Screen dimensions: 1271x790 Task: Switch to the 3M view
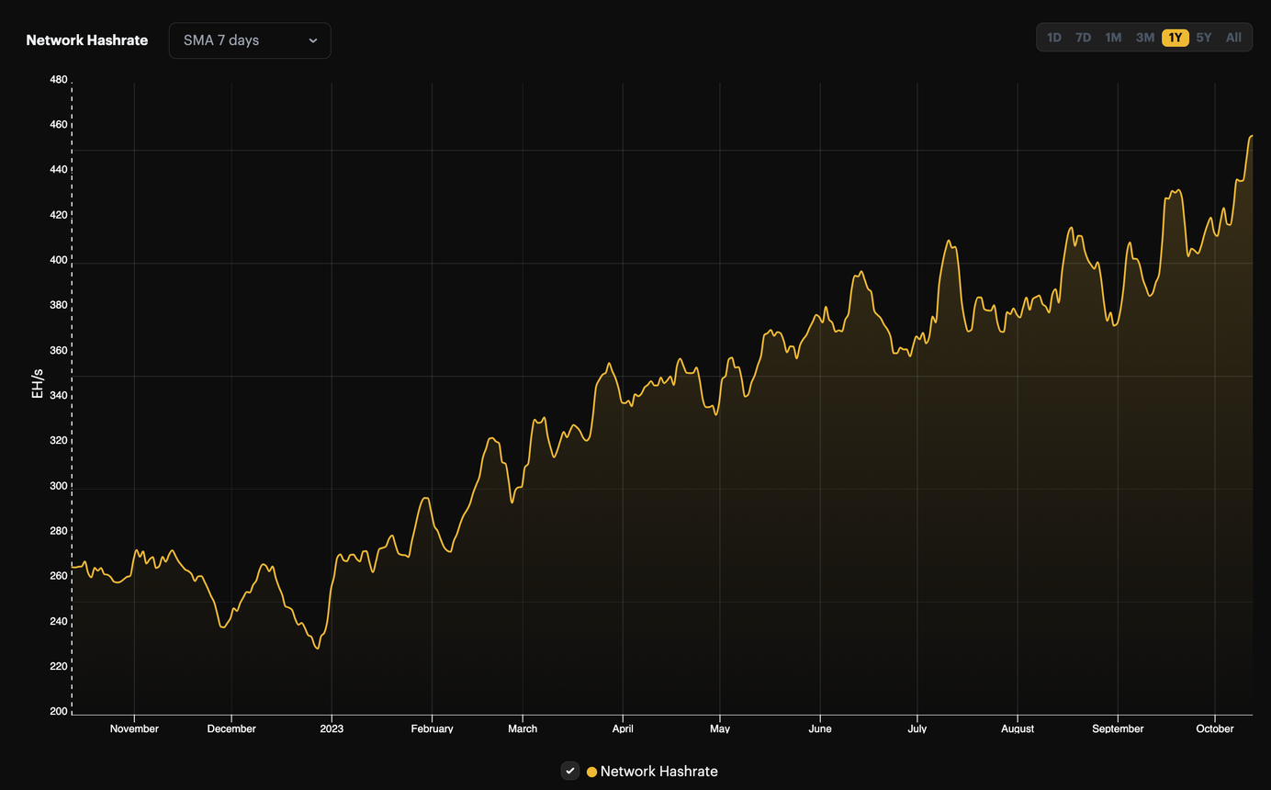(x=1144, y=38)
